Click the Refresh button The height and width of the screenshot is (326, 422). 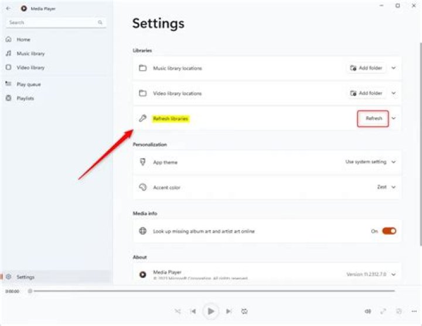[x=373, y=119]
